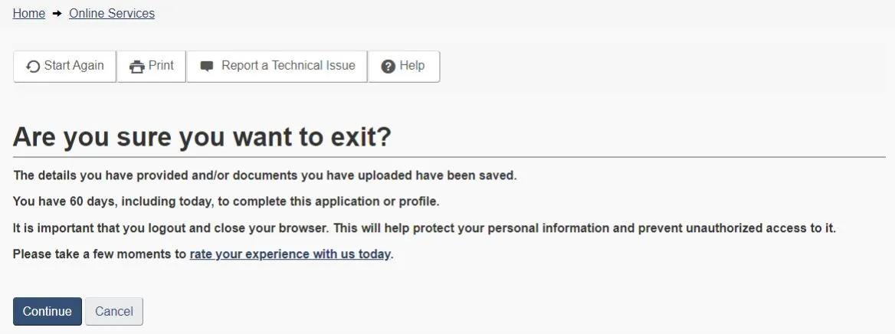Click the logout and close browser warning
Screen dimensions: 895x334
click(424, 228)
